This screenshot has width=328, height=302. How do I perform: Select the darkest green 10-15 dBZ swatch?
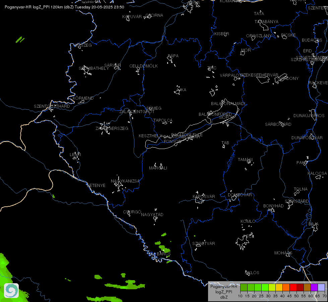click(244, 287)
